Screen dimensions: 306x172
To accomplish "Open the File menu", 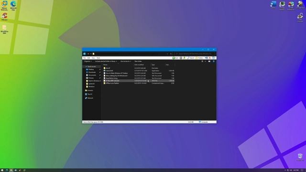I will tap(84, 58).
